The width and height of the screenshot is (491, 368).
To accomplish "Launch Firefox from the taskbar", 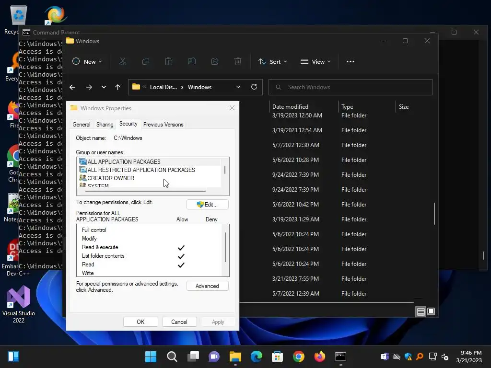I will pos(320,356).
